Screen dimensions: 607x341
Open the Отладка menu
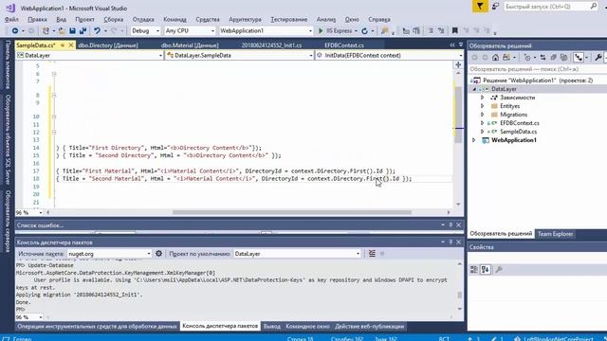tap(143, 19)
